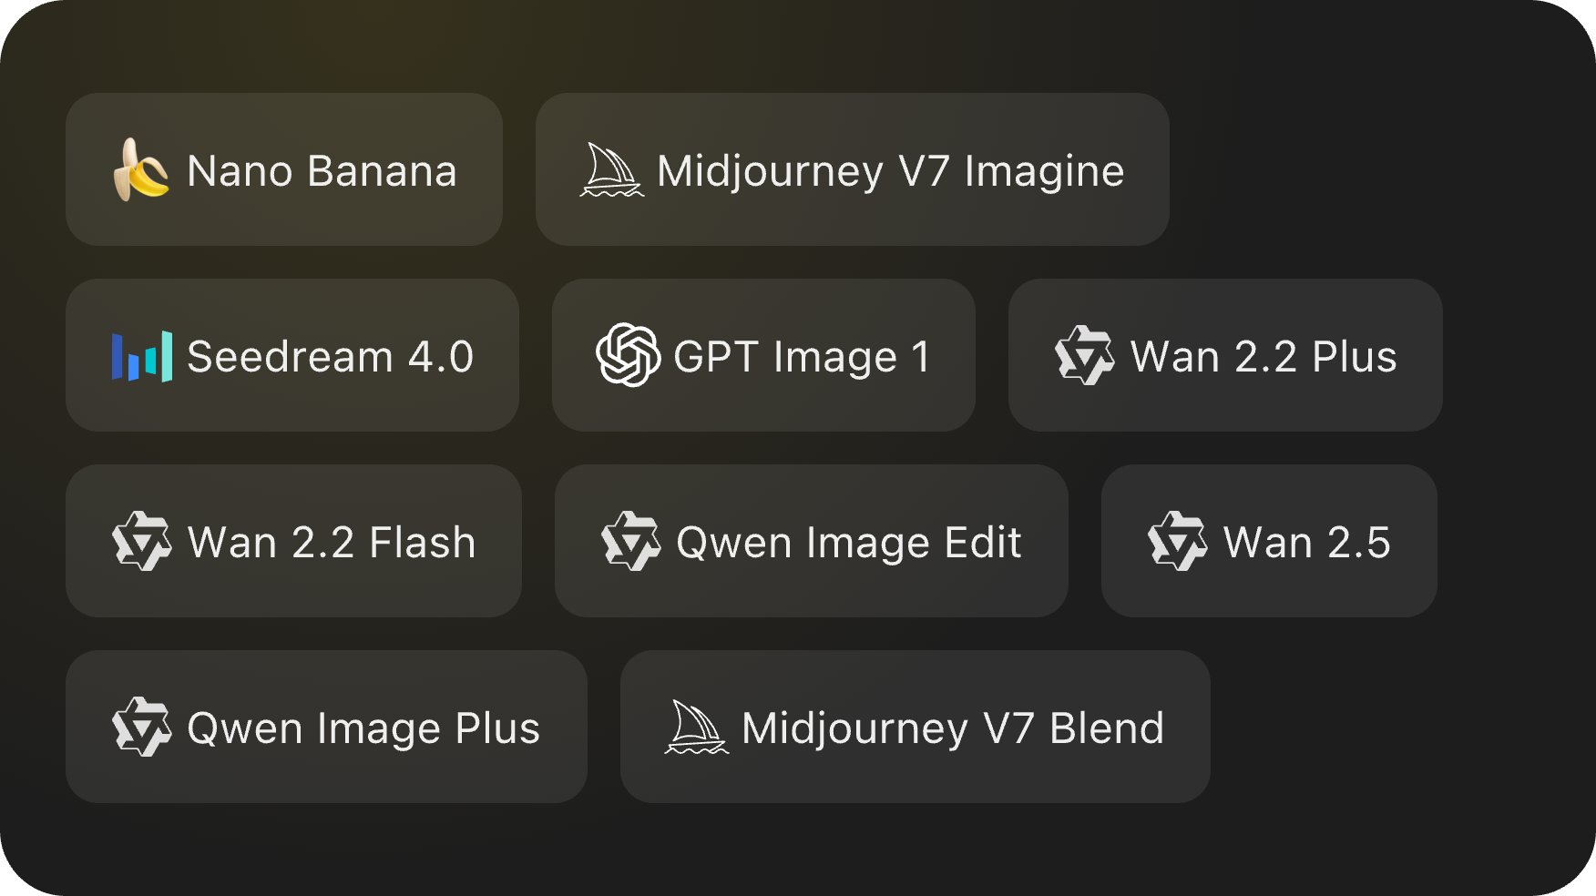Image resolution: width=1596 pixels, height=896 pixels.
Task: Click the Wan logo on Wan 2.2 Flash
Action: click(144, 542)
